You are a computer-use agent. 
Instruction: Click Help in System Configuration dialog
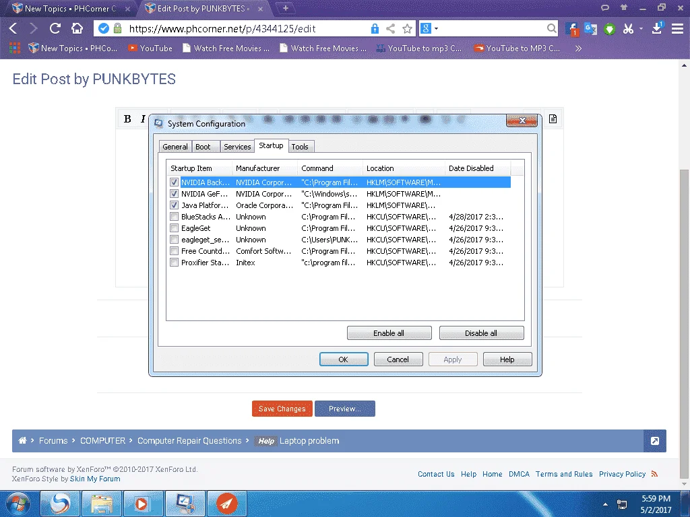click(x=507, y=359)
